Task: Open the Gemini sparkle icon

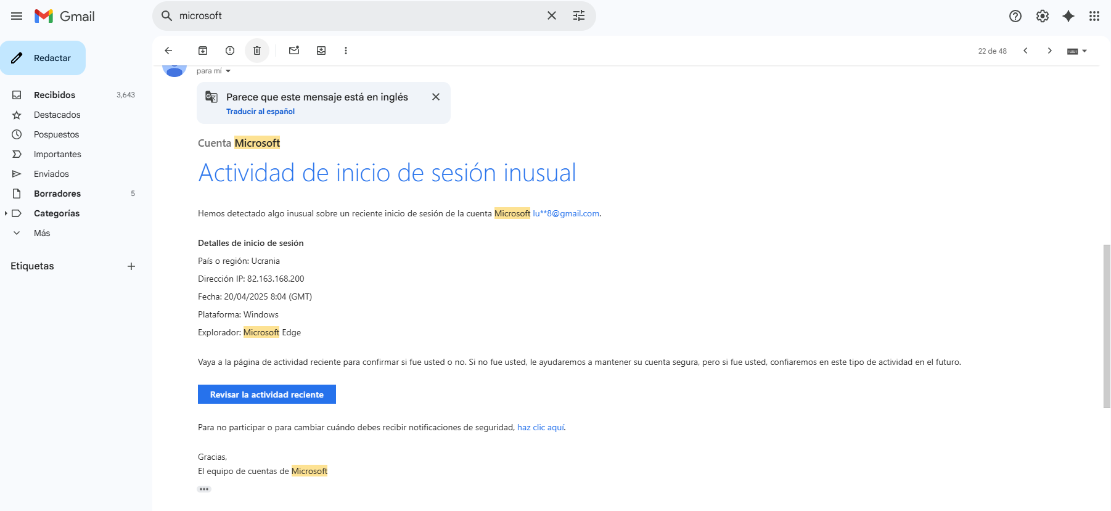Action: tap(1068, 16)
